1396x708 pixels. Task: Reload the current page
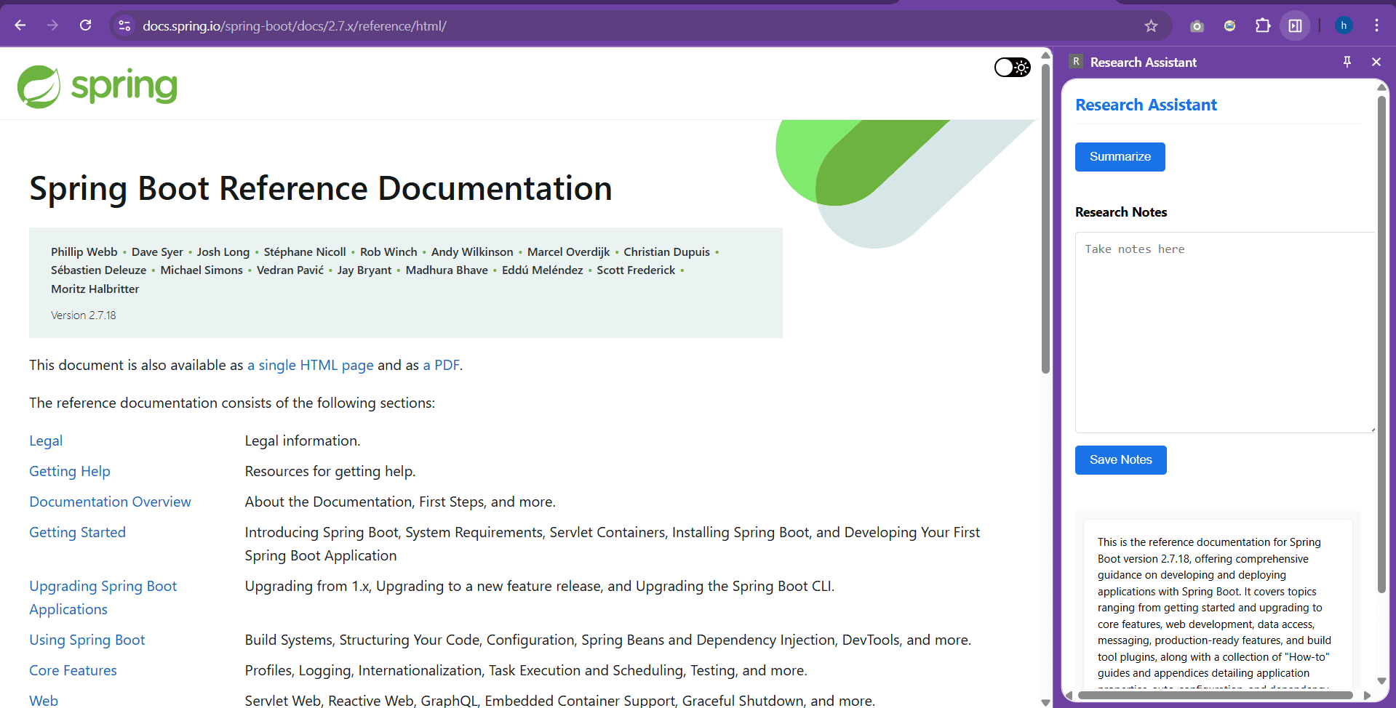(x=85, y=25)
